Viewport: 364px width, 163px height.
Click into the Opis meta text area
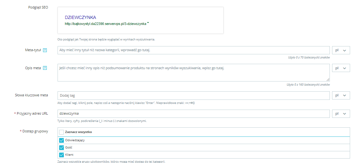pyautogui.click(x=194, y=73)
